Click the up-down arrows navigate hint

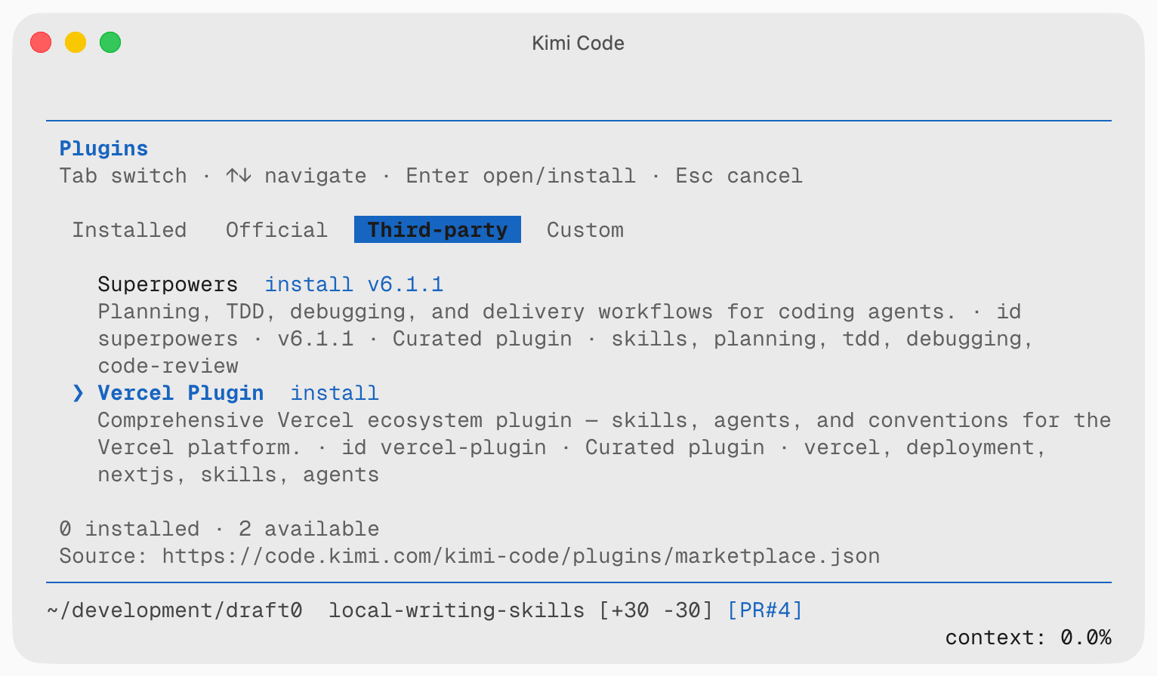(x=295, y=176)
